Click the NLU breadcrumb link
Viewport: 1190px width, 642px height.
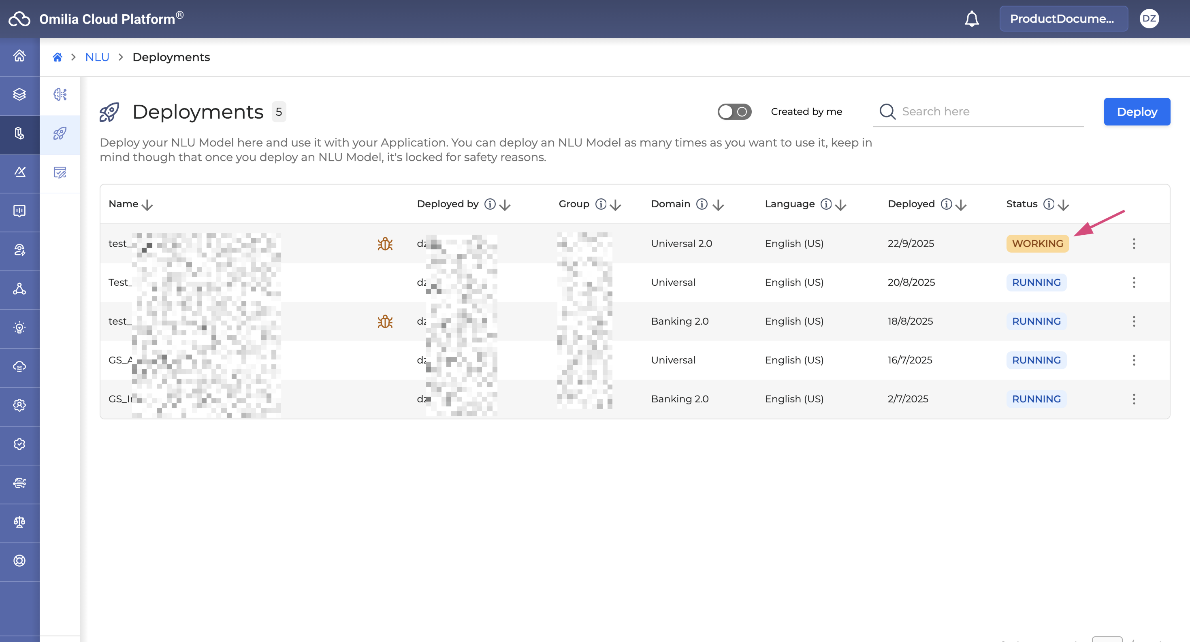(97, 57)
